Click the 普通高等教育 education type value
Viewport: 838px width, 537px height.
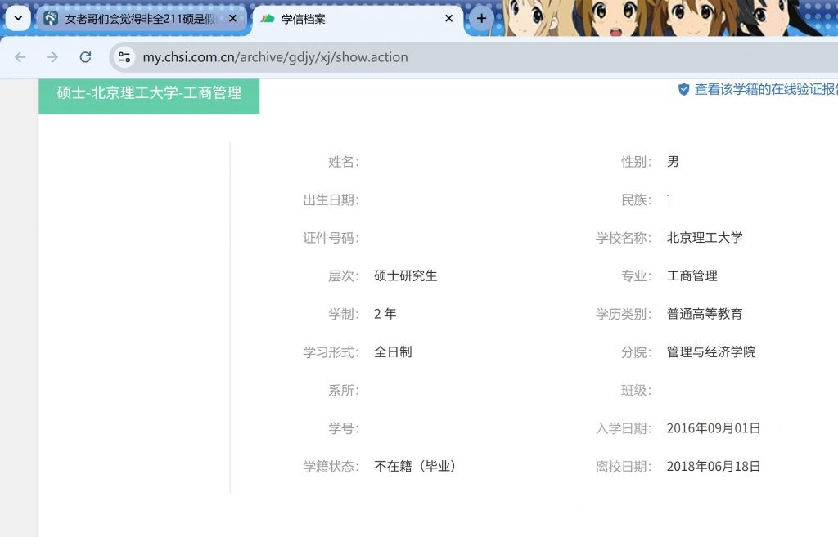point(705,313)
